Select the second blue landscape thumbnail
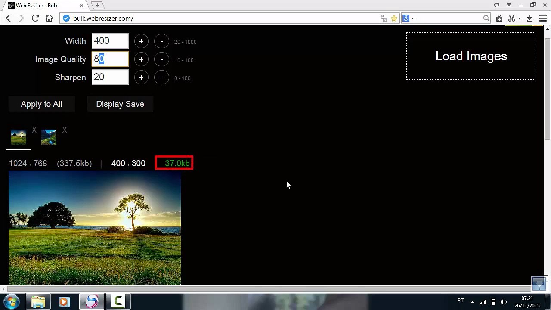Image resolution: width=551 pixels, height=310 pixels. click(x=49, y=137)
